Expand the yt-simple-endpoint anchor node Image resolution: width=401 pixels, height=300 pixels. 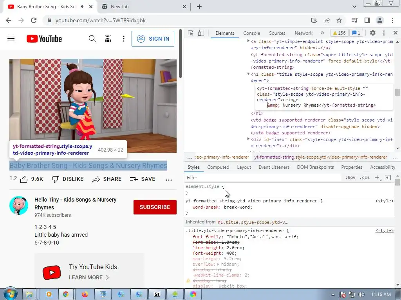pyautogui.click(x=248, y=41)
